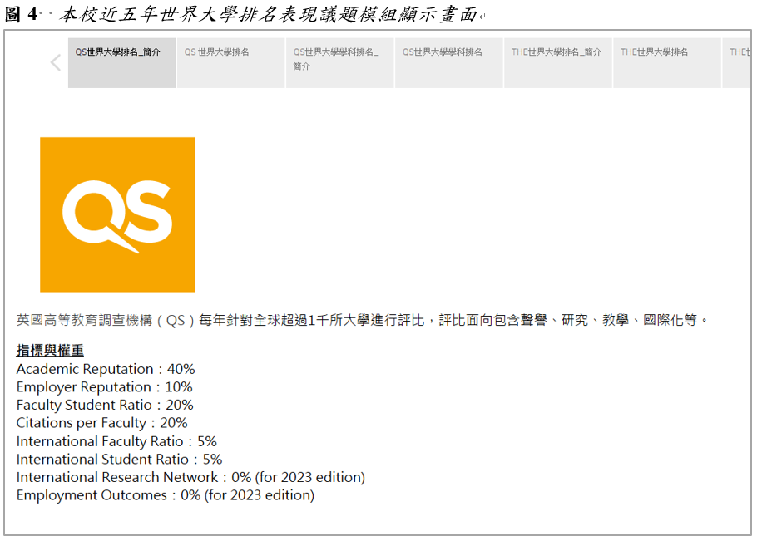
Task: Click the 圖 4 figure caption title
Action: click(x=241, y=14)
